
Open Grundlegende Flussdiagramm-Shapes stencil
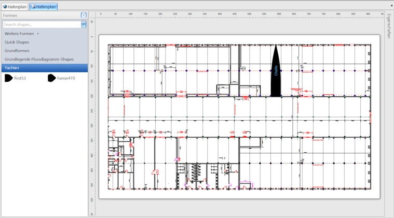(39, 59)
